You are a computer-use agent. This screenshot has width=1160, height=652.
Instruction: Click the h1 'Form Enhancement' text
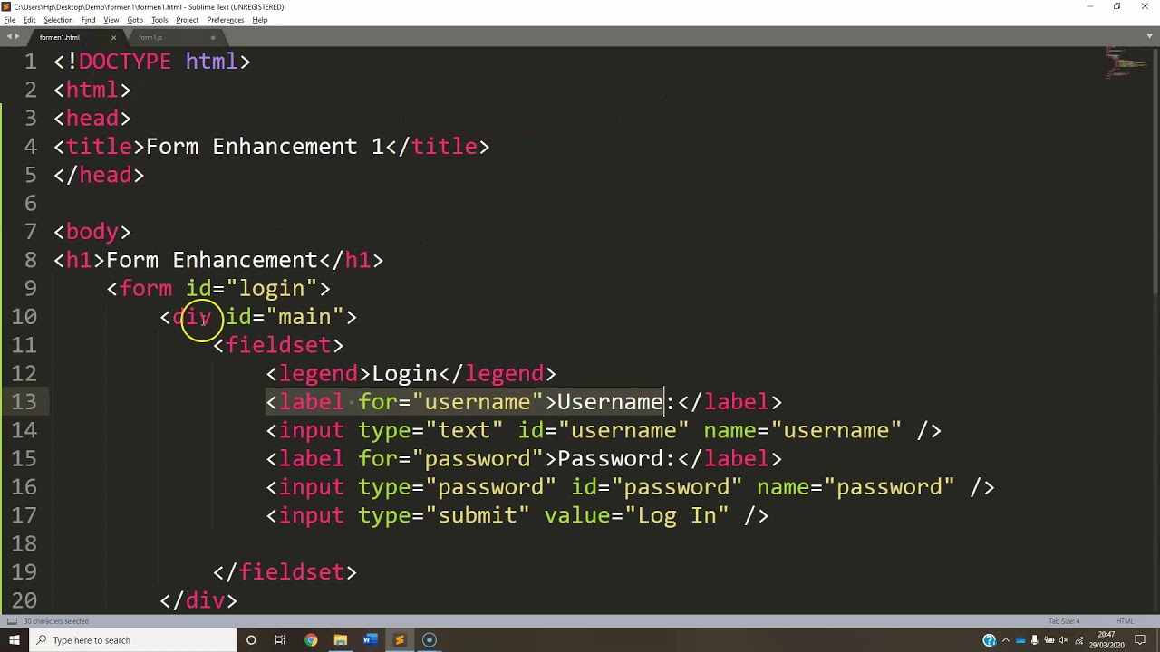(212, 260)
